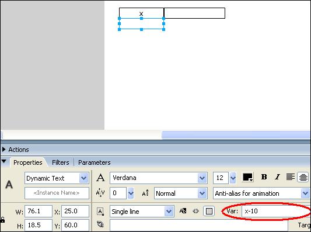311x232 pixels.
Task: Align text to the left
Action: pos(291,177)
